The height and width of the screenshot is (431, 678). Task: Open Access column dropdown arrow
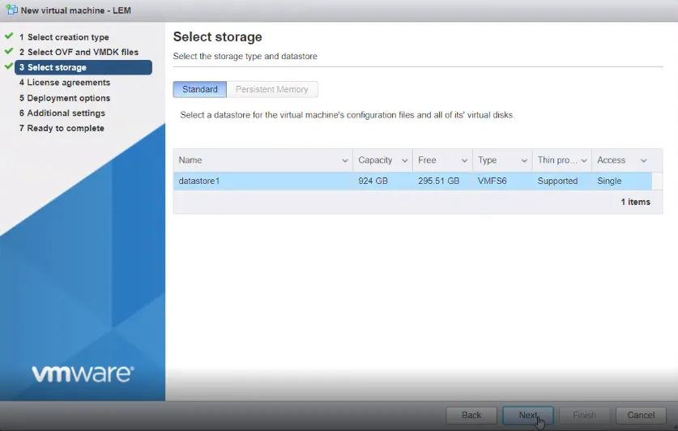(643, 160)
